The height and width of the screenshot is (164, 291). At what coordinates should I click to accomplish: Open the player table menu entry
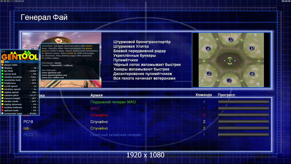(11, 65)
